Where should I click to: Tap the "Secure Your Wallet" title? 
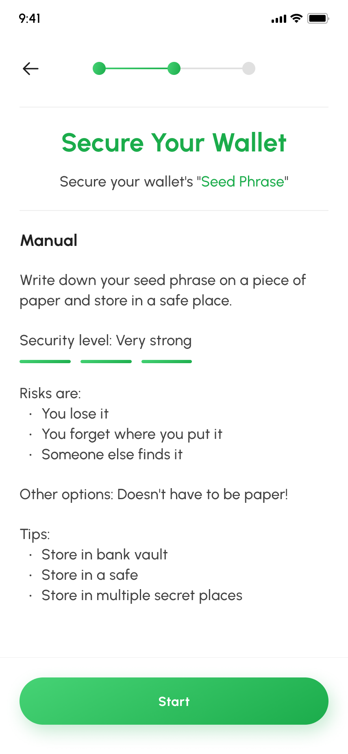pos(174,143)
